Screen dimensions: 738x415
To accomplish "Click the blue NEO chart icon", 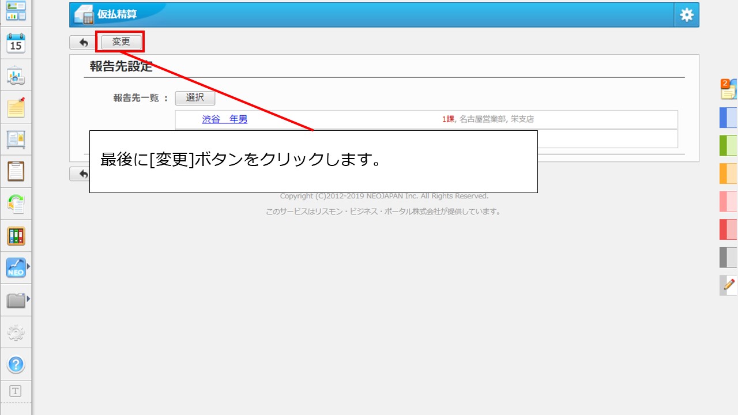I will coord(16,268).
